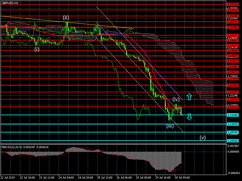This screenshot has width=242, height=181.
Task: Click the 1.22079 price level tag
Action: tap(233, 100)
